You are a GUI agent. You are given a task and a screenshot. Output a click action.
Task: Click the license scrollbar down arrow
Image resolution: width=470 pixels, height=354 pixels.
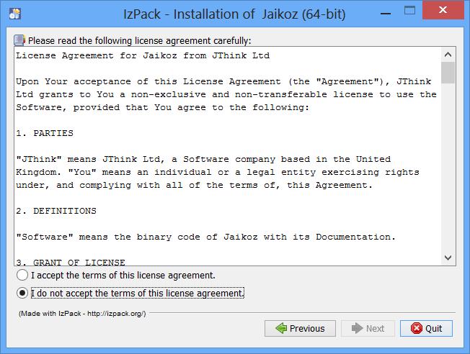(x=448, y=258)
